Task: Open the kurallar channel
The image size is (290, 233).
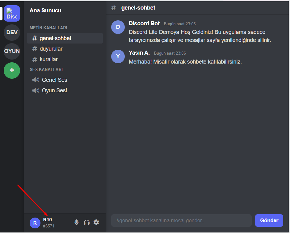Action: [65, 59]
